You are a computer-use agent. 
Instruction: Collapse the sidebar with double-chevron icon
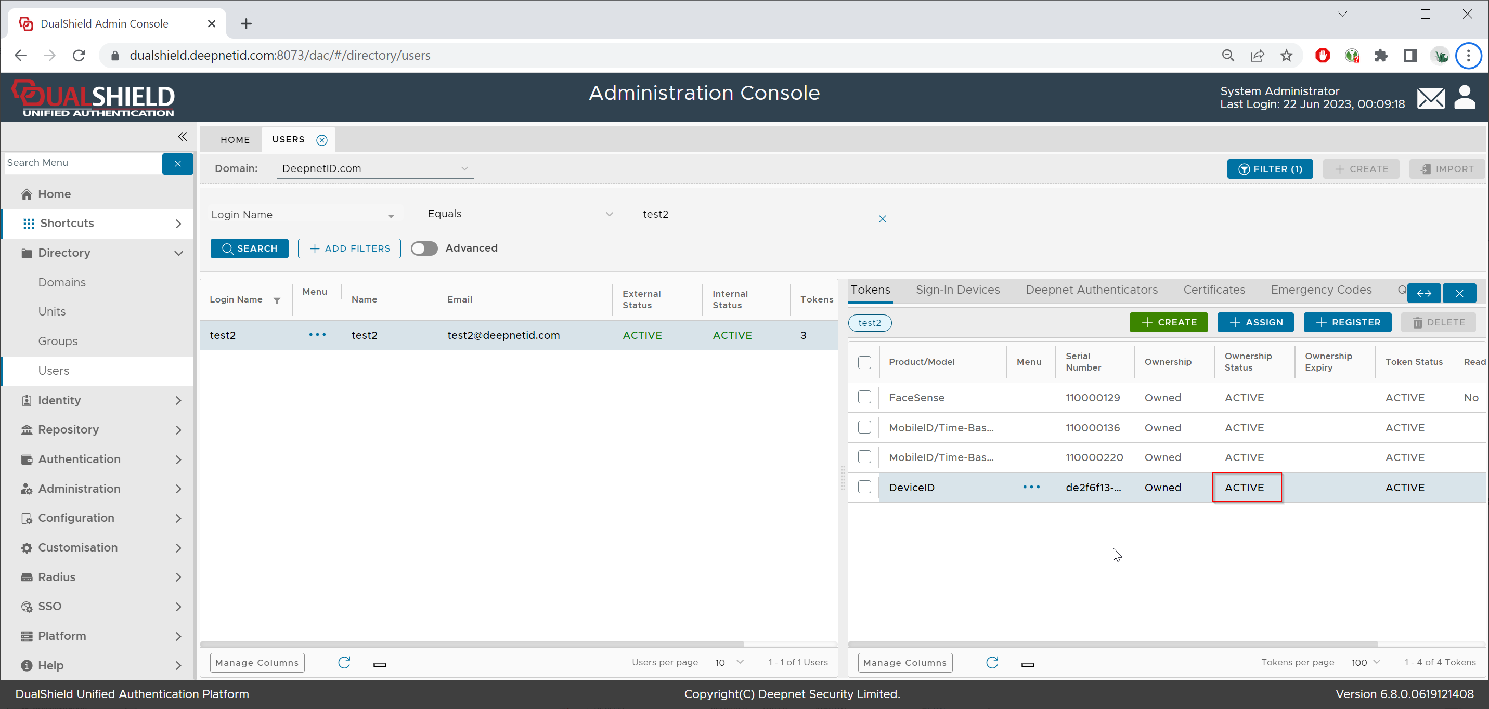182,137
